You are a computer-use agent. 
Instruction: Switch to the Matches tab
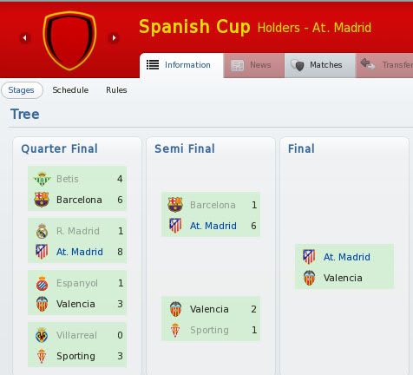(x=320, y=65)
